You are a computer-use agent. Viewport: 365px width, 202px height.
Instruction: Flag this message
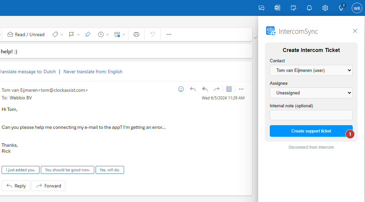click(71, 34)
